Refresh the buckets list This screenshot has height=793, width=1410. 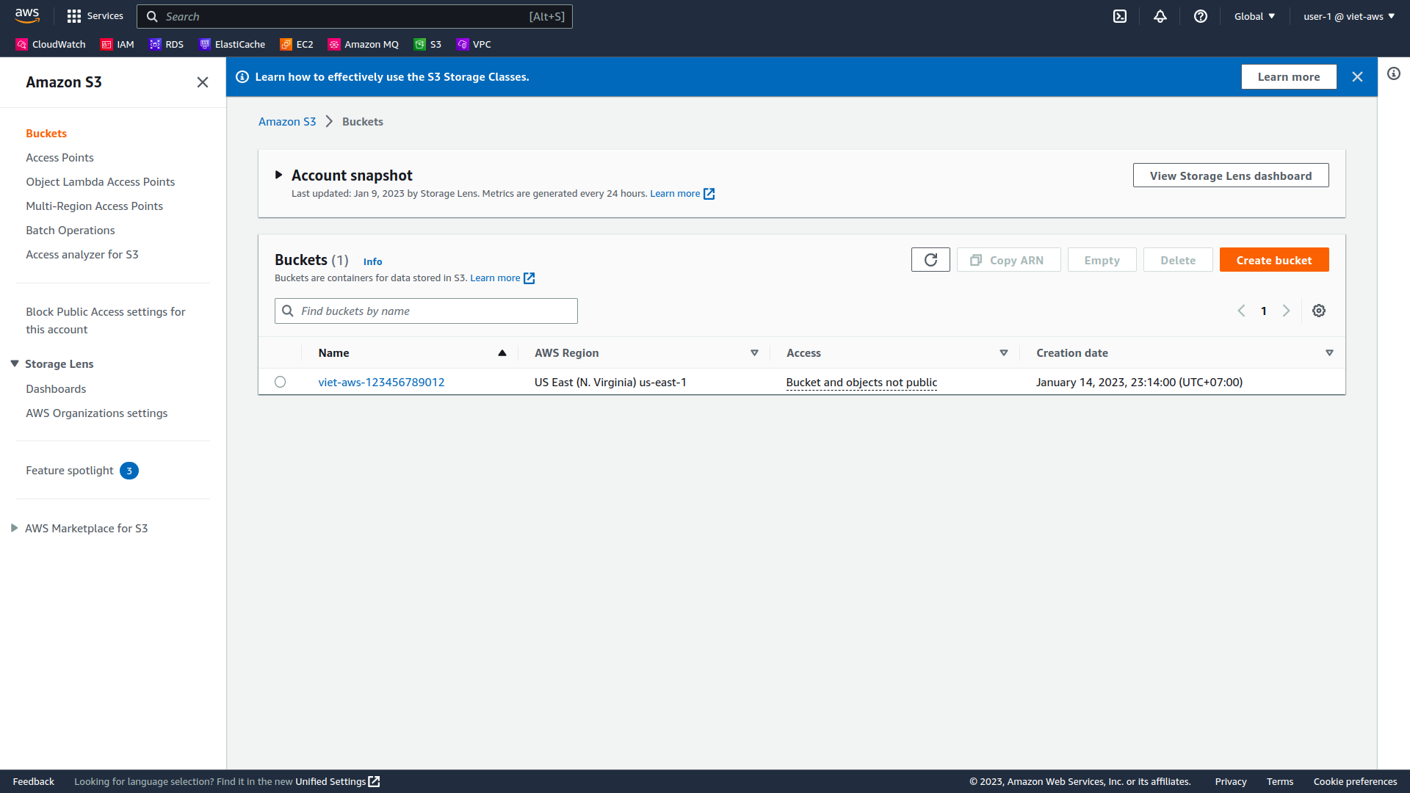[x=930, y=260]
